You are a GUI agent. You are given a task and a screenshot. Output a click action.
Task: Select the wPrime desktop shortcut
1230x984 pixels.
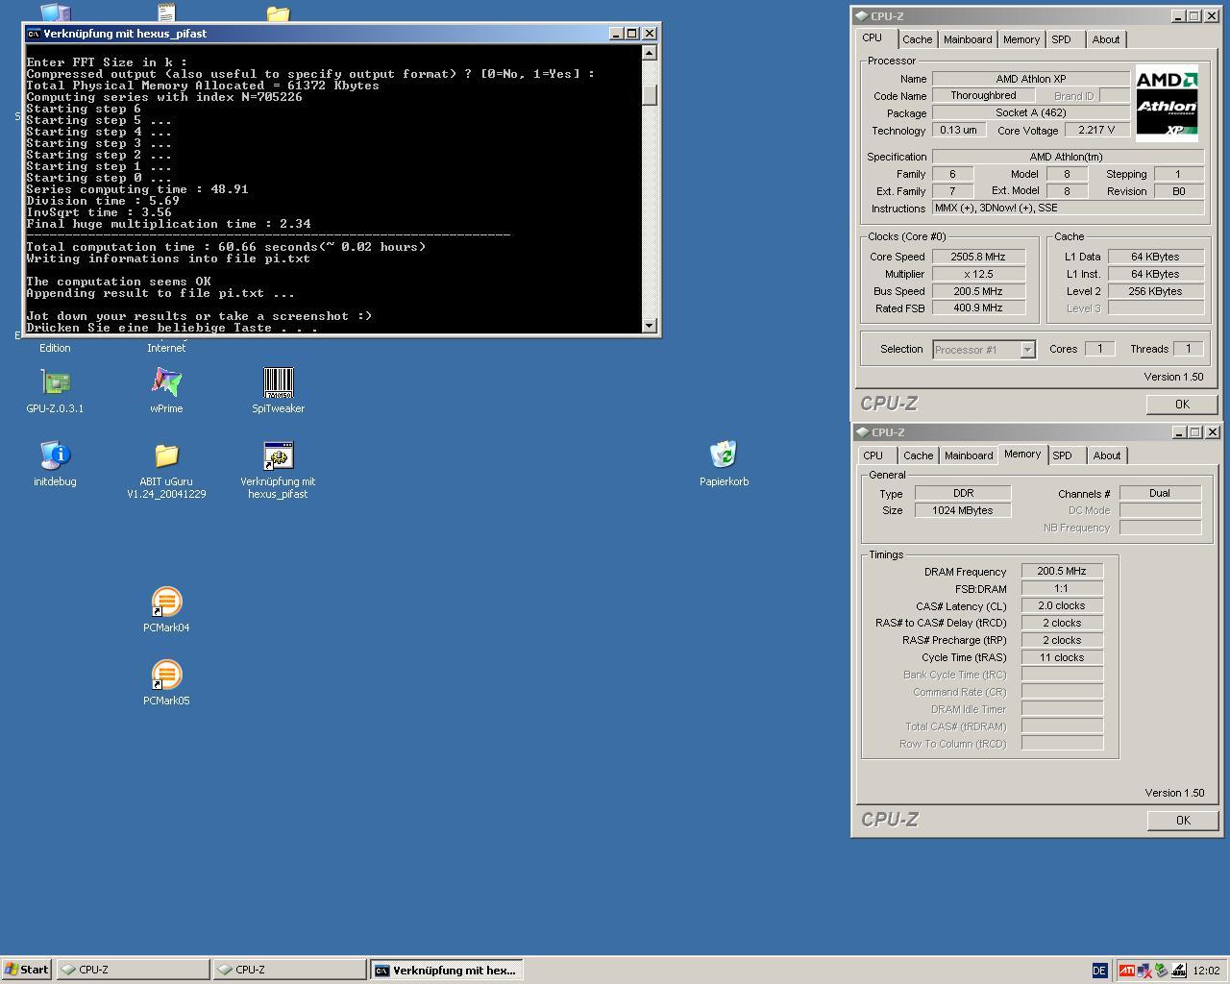click(166, 382)
